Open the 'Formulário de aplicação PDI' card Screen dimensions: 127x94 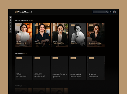tap(42, 68)
